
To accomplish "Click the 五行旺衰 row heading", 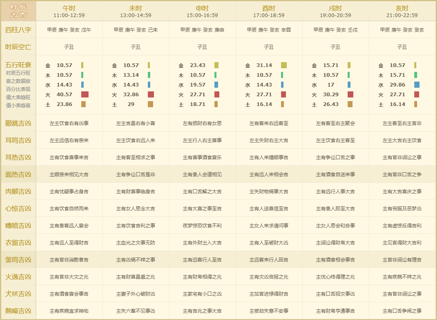I will 18,65.
